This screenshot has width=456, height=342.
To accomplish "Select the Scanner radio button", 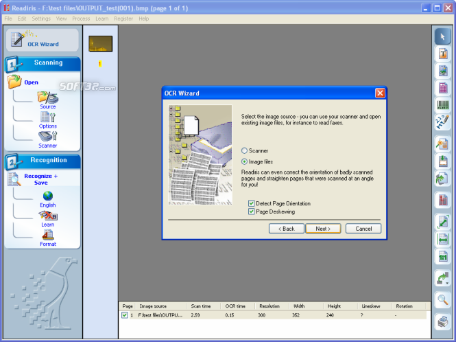I will [x=244, y=150].
